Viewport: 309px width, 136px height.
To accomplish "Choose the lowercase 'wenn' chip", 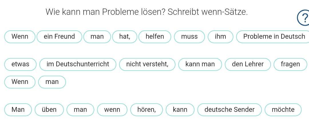I will coord(112,110).
